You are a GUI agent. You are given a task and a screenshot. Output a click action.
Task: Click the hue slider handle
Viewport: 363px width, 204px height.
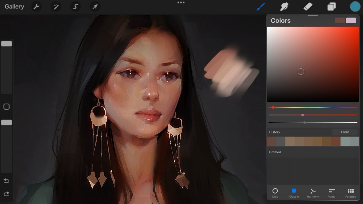(x=273, y=107)
